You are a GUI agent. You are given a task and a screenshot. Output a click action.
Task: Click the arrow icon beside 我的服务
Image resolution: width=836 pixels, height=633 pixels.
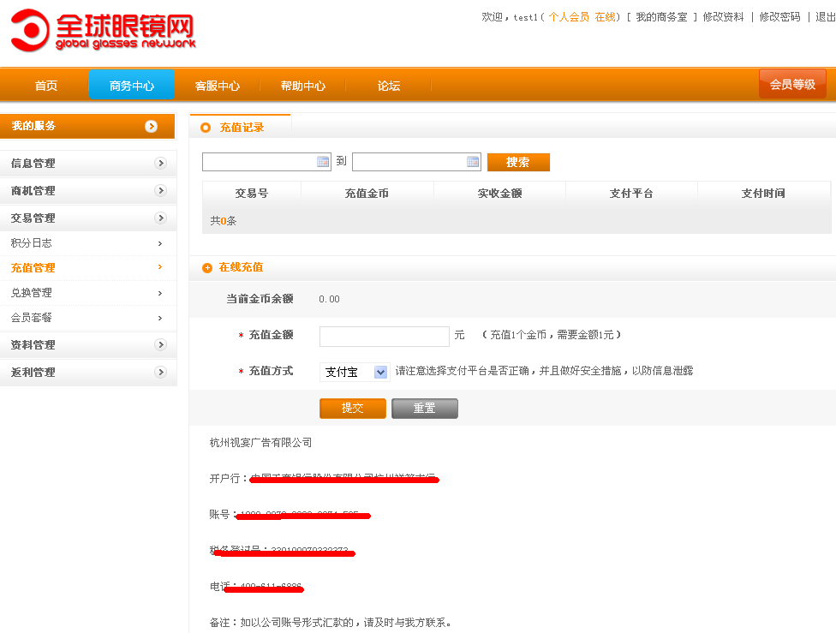coord(151,127)
